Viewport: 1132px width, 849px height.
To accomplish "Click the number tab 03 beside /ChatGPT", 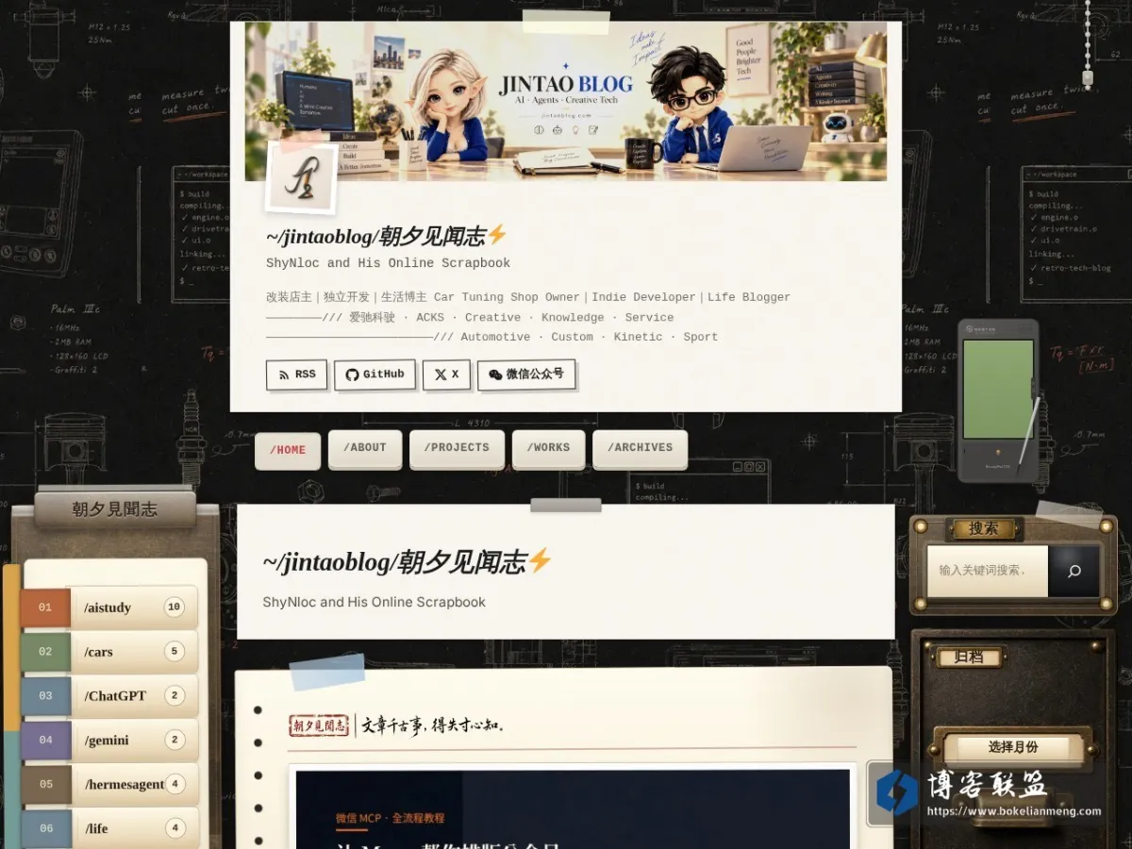I will 45,696.
